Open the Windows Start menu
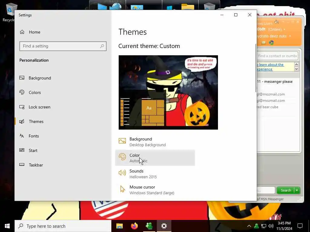 tap(7, 226)
